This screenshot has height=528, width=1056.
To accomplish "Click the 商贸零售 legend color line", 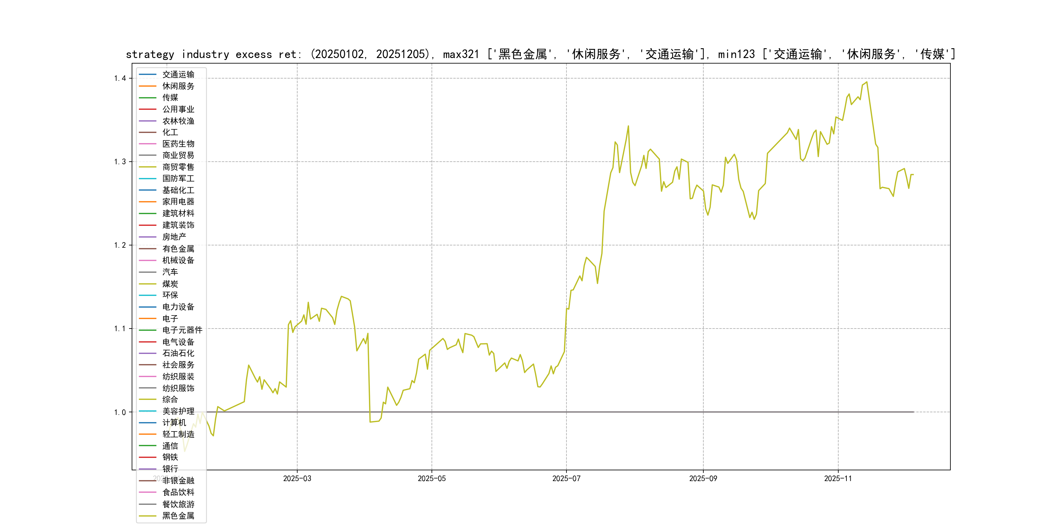I will 148,167.
